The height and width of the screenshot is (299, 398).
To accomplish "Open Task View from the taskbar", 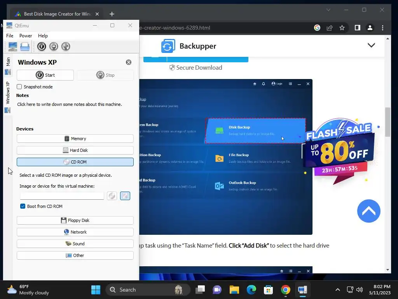I will click(x=200, y=290).
